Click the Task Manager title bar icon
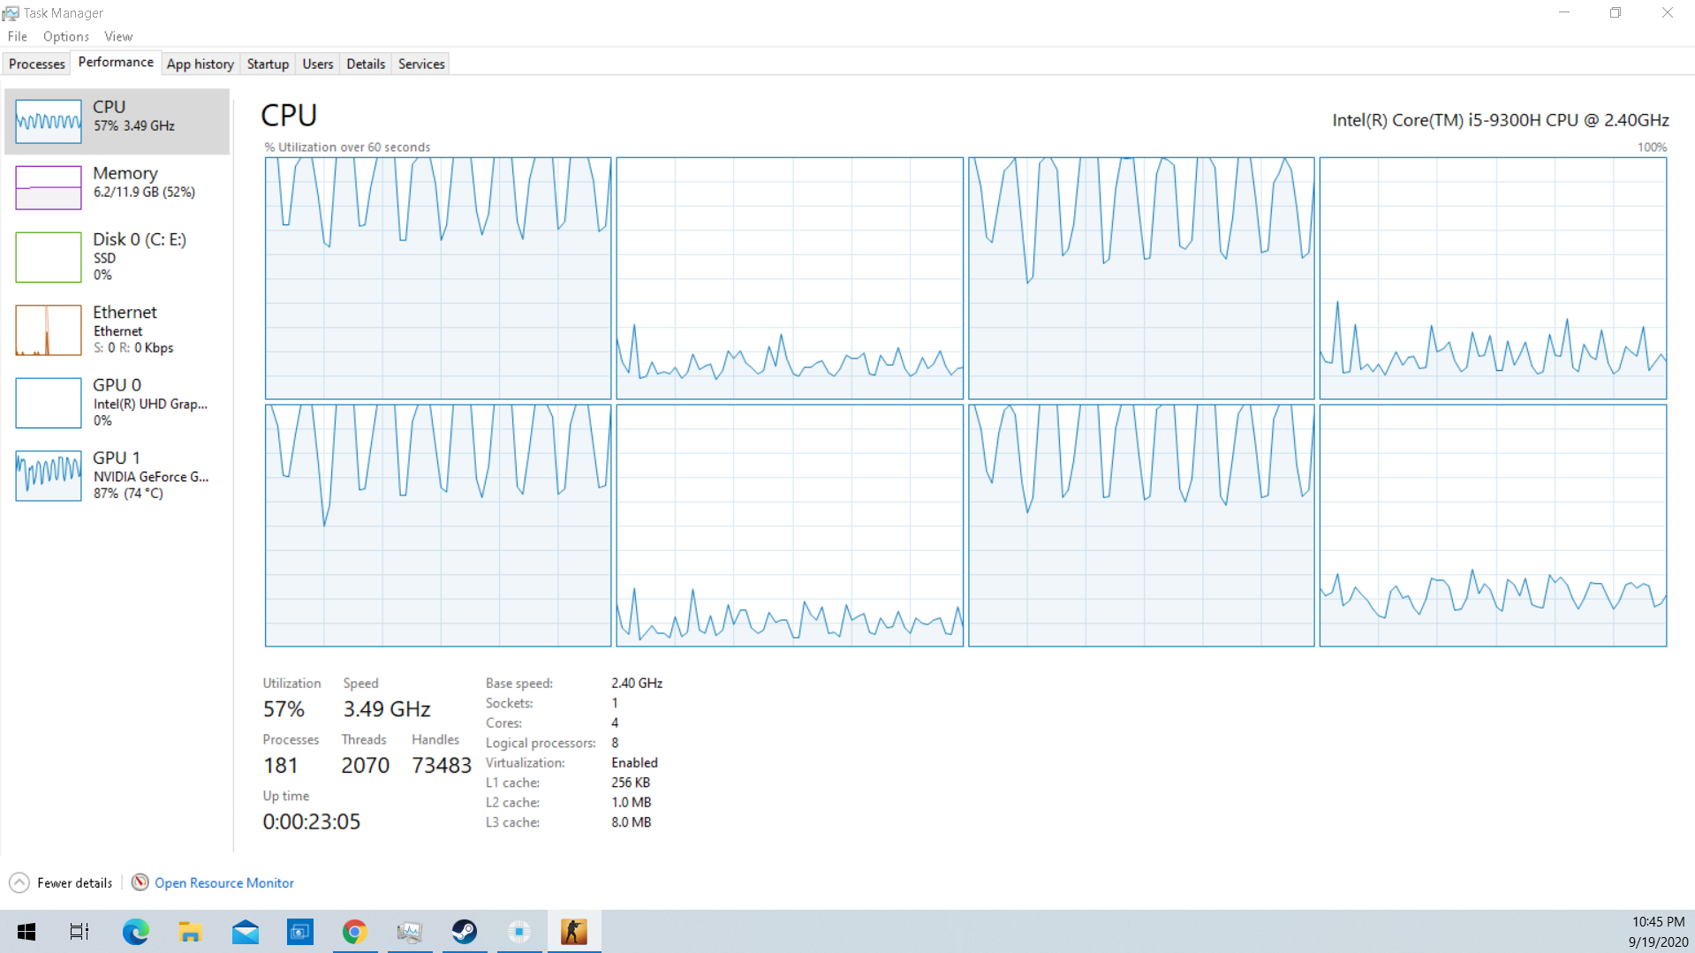This screenshot has height=953, width=1695. coord(11,12)
